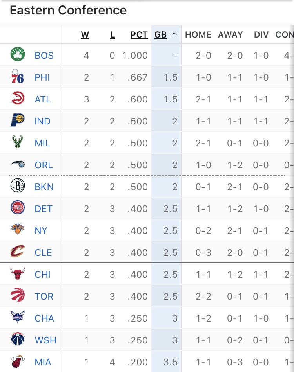
Task: Click the Boston Celtics logo icon
Action: click(18, 55)
